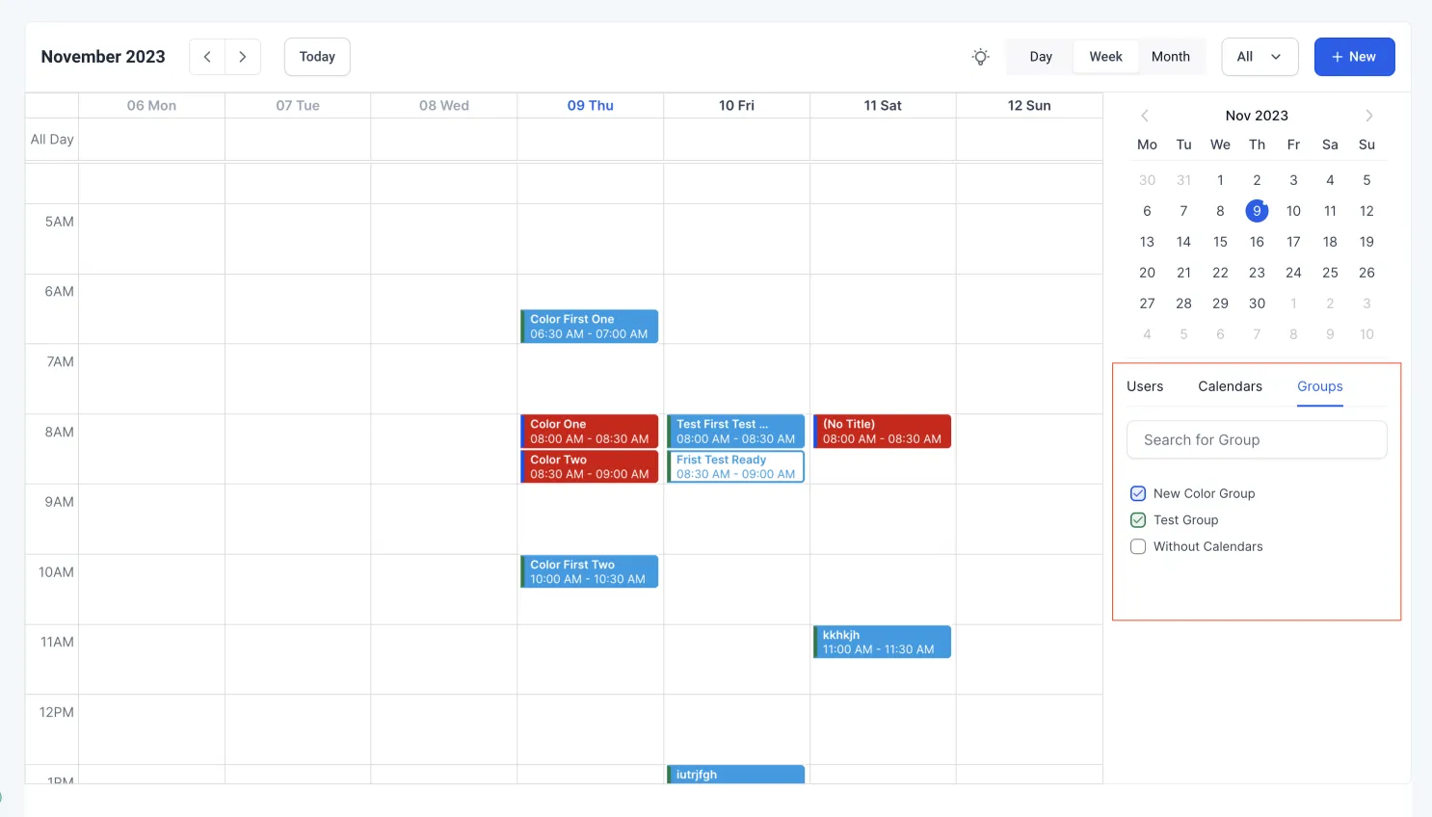The image size is (1432, 817).
Task: Uncheck the Test Group checkbox
Action: (1138, 520)
